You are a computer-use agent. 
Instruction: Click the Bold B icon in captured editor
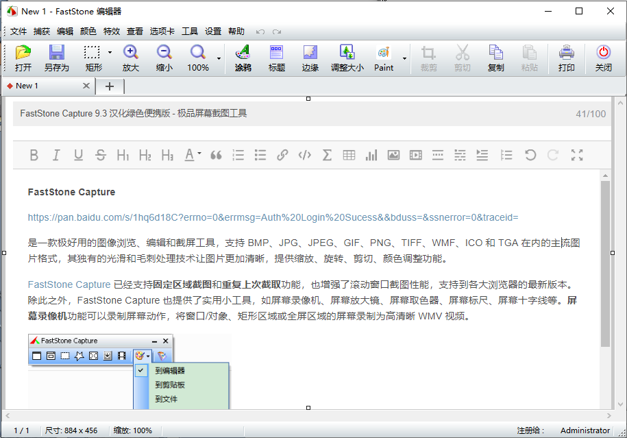tap(34, 155)
